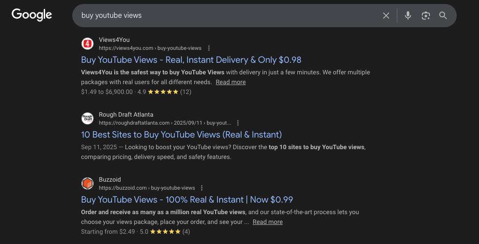Screen dimensions: 479x244
Task: Open search by image camera icon
Action: click(425, 16)
